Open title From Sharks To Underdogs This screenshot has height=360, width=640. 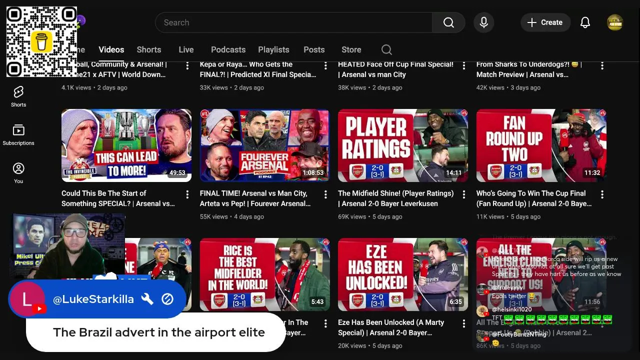tap(529, 69)
